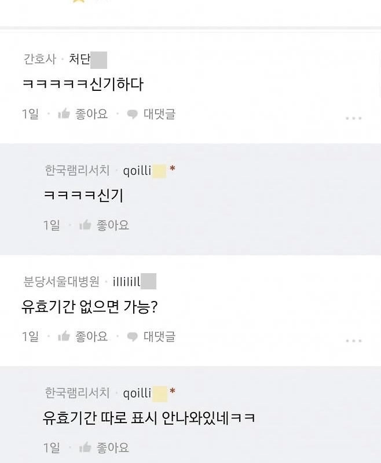Image resolution: width=381 pixels, height=463 pixels.
Task: Tap speech bubble icon on 간호사's comment
Action: pos(133,115)
